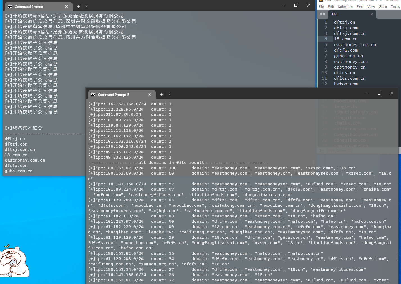Close the Command Prompt E tab
The height and width of the screenshot is (284, 401).
[150, 94]
